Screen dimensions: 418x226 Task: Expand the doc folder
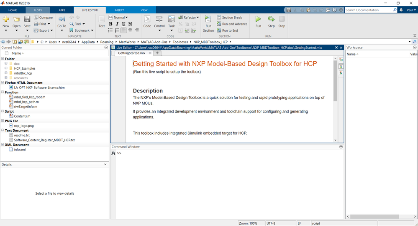(6, 63)
